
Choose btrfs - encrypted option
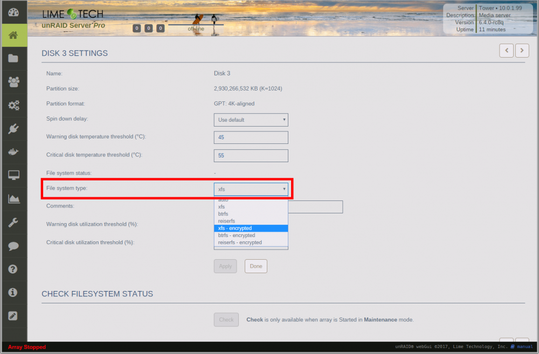coord(251,235)
